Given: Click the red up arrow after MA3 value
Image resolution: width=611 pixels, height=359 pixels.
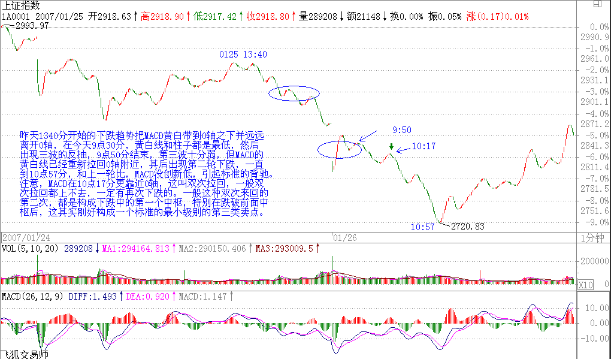Looking at the screenshot, I should (317, 248).
